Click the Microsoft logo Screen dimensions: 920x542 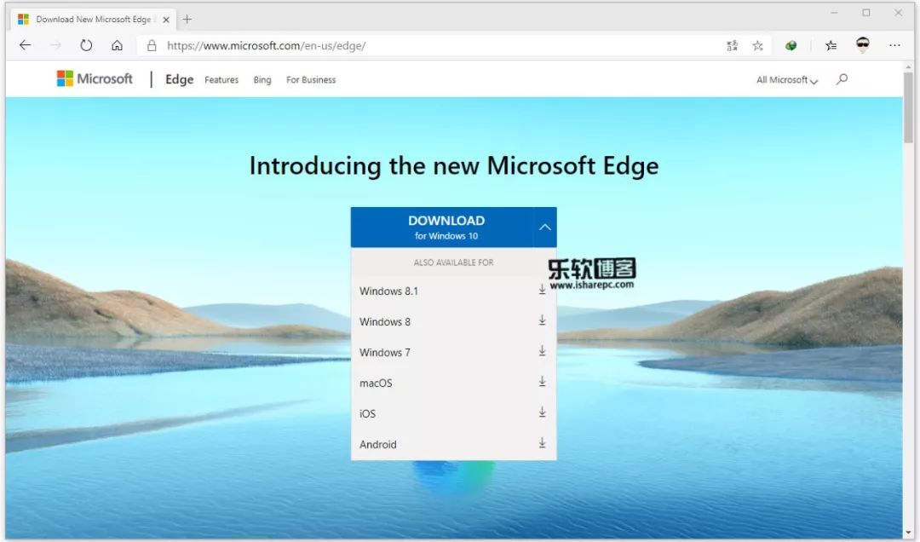95,78
